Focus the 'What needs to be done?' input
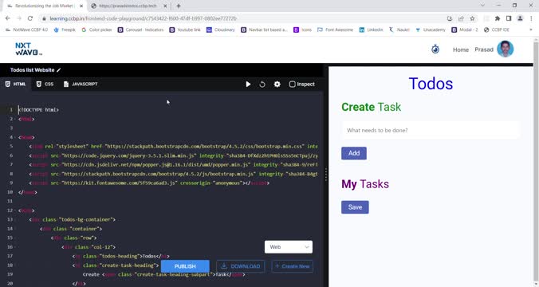The width and height of the screenshot is (539, 287). (431, 130)
